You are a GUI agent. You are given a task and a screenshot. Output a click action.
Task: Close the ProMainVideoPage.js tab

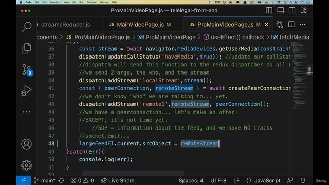266,25
